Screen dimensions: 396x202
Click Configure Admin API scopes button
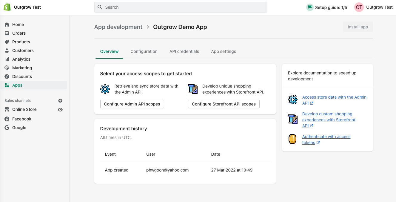132,104
